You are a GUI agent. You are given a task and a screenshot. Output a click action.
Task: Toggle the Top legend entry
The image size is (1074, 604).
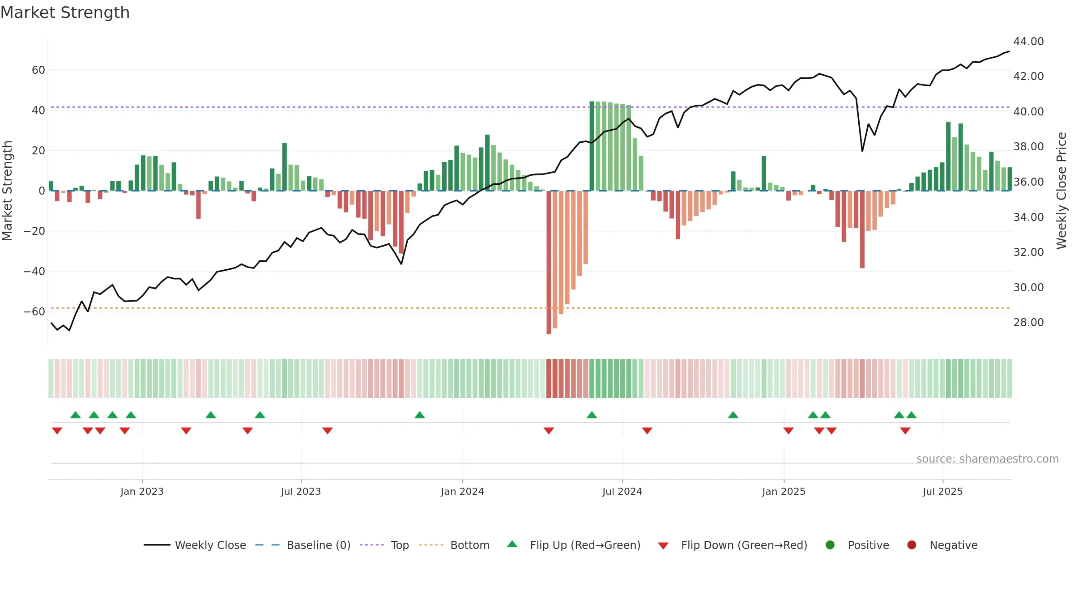(x=384, y=545)
